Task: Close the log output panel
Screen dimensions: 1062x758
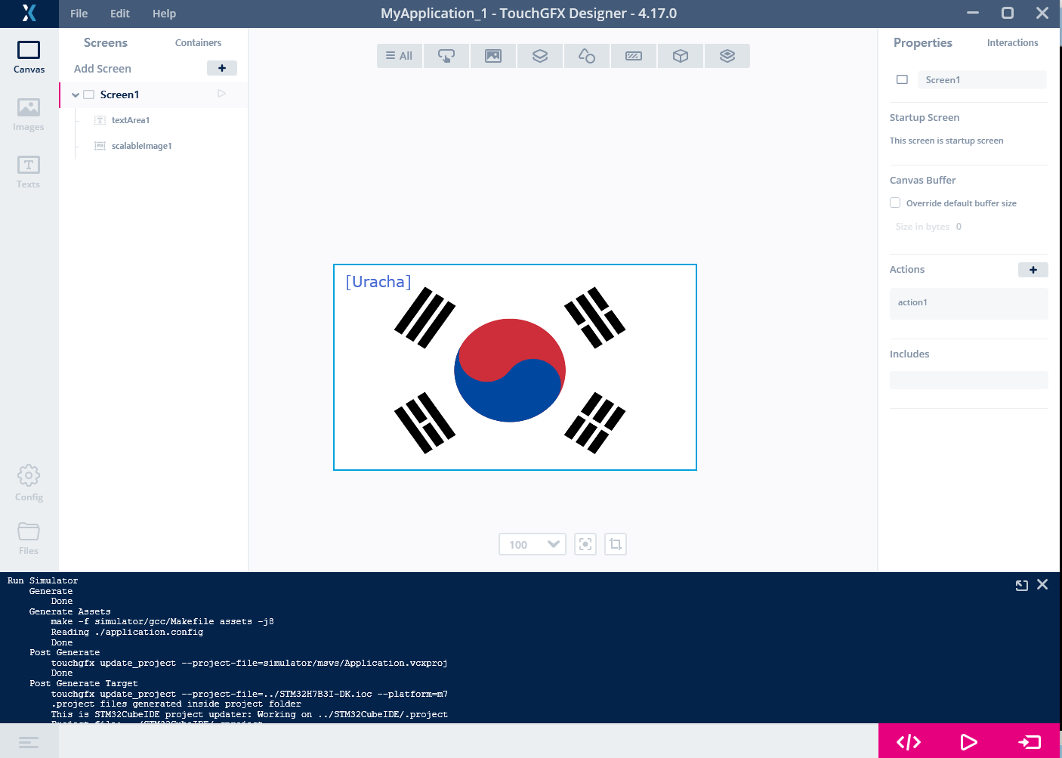Action: (x=1042, y=584)
